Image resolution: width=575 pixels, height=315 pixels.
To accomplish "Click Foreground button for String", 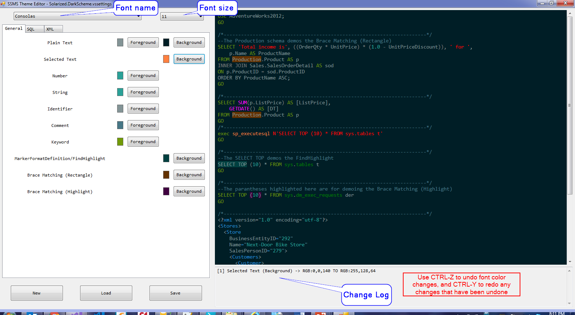I will [x=143, y=92].
